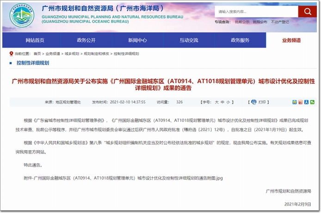Set font size to 大
The height and width of the screenshot is (213, 321).
pos(216,102)
